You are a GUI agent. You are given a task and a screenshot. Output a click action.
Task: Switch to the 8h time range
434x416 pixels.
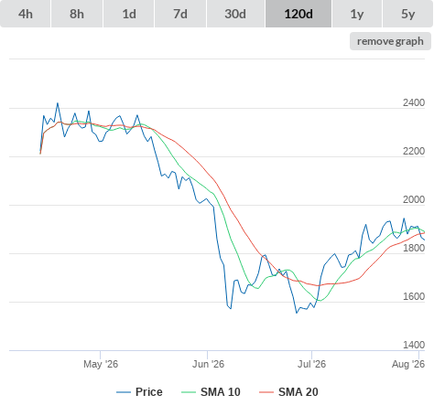(x=77, y=14)
